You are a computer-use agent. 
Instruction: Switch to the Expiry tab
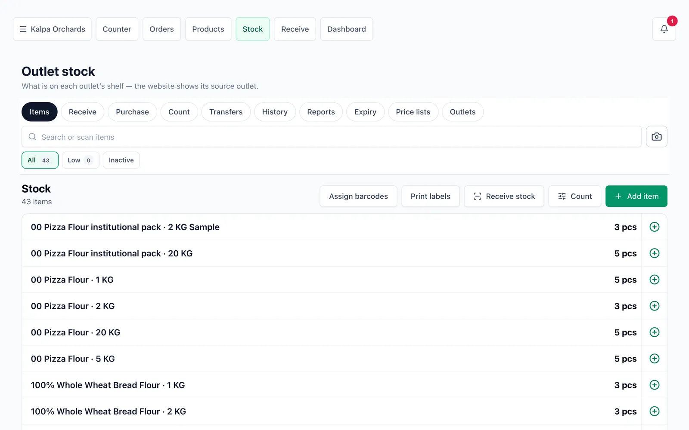click(x=365, y=112)
